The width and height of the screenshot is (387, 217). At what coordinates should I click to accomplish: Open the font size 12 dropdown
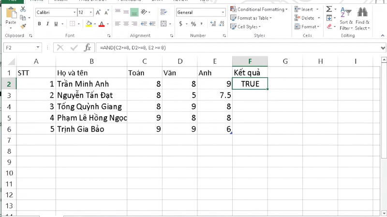pos(91,13)
